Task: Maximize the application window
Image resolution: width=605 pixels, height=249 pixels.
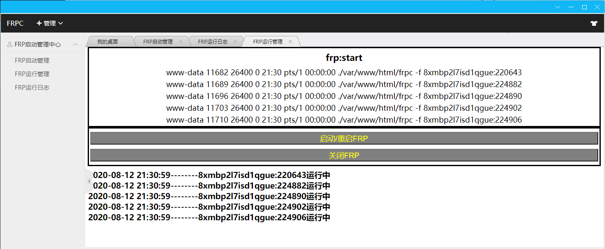Action: click(584, 7)
